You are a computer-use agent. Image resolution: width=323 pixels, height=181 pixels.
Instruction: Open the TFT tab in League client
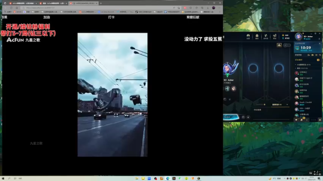pos(257,36)
